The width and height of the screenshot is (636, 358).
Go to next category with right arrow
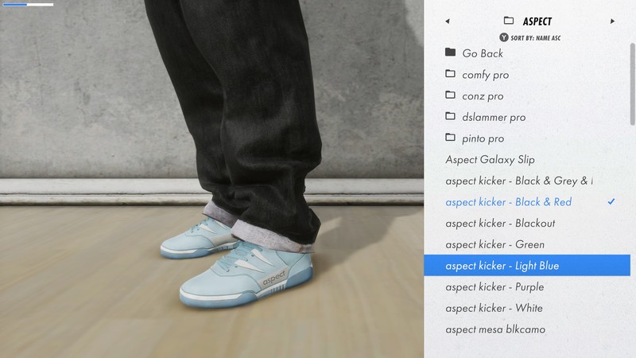[612, 21]
